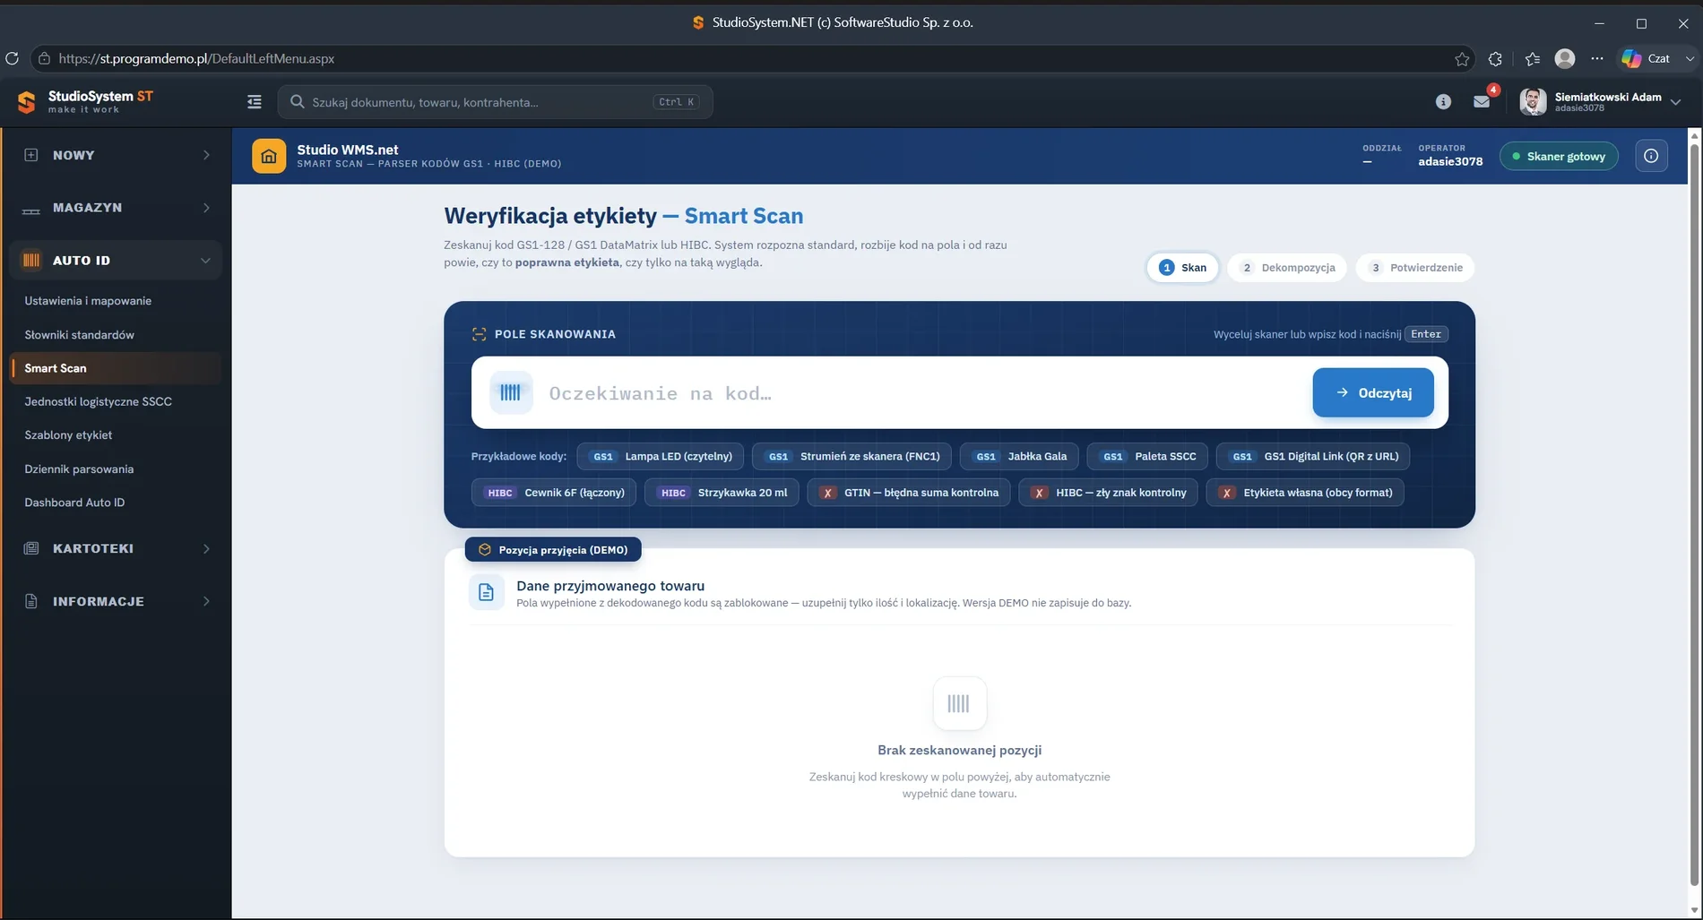
Task: Open browser extensions icon
Action: click(x=1495, y=59)
